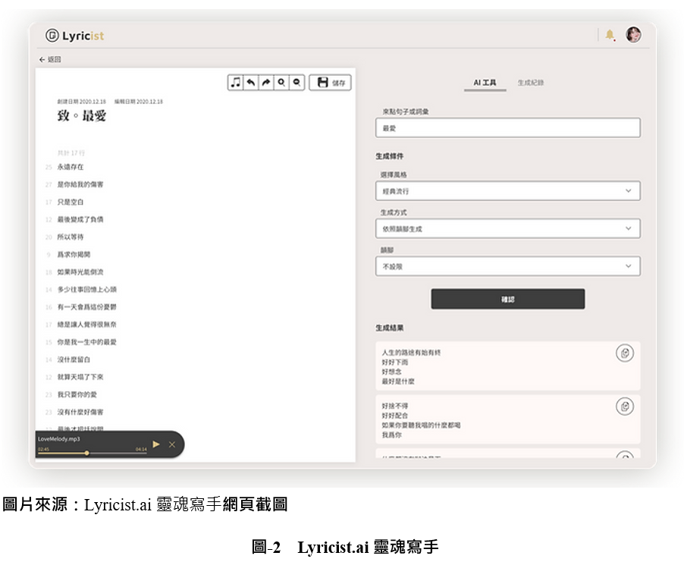Select lyric line 是你給我的傷害
Image resolution: width=684 pixels, height=562 pixels.
point(80,184)
